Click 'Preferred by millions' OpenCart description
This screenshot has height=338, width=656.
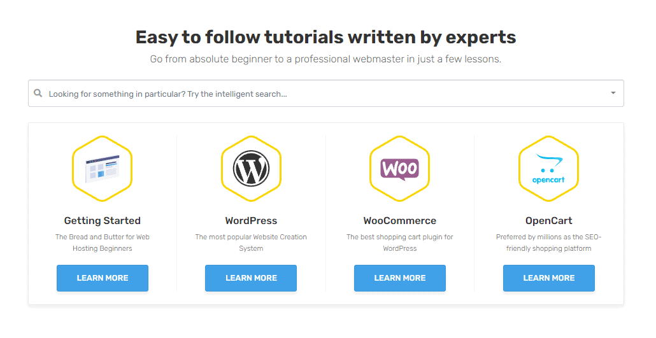(548, 243)
